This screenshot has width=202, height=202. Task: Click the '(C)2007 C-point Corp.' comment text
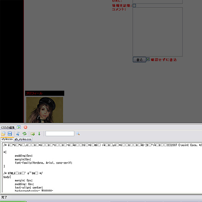tap(182, 145)
